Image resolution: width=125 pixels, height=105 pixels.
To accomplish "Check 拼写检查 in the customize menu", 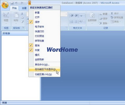I will 44,41.
